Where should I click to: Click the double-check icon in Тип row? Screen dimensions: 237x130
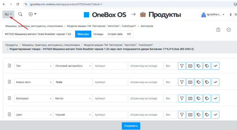pos(215,66)
